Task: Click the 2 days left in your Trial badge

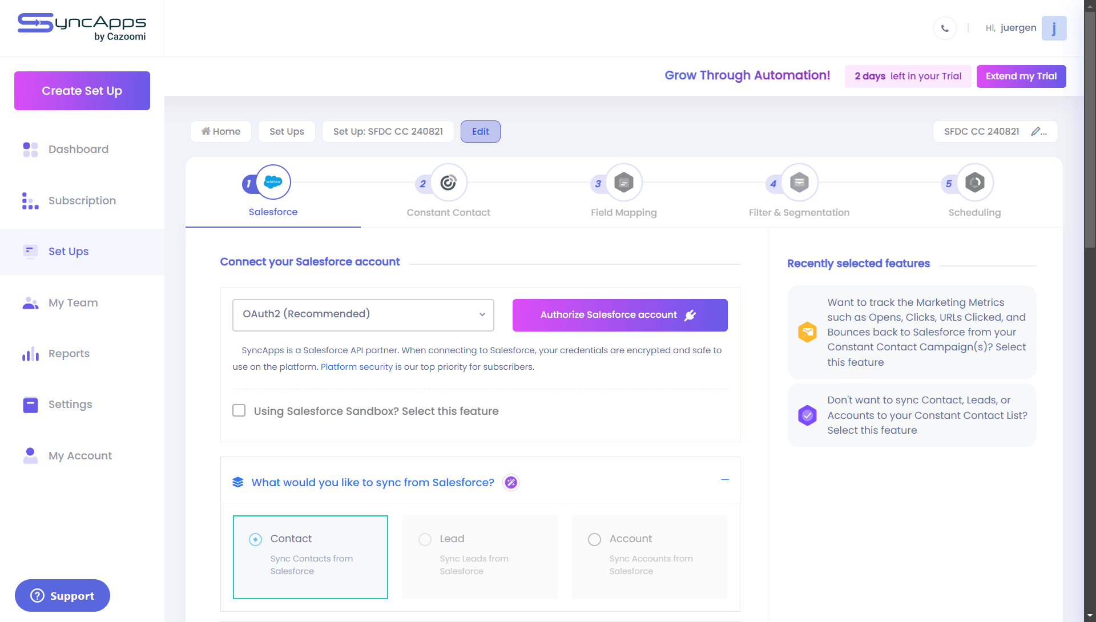Action: point(908,76)
